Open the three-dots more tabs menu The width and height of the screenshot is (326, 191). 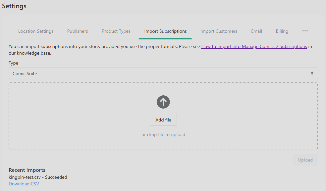(x=305, y=31)
